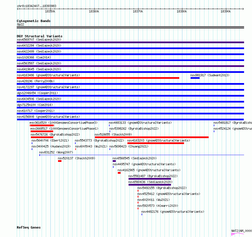Select nsv5476726 (ByrskaBishop2022) label

pos(55,134)
